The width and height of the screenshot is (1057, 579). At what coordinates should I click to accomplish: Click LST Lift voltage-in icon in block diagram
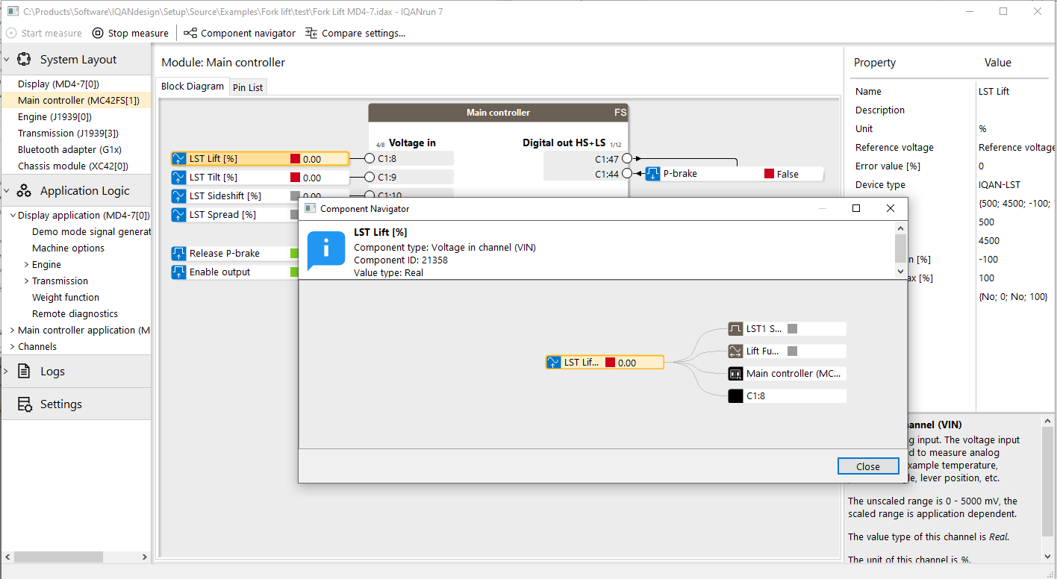pyautogui.click(x=179, y=159)
